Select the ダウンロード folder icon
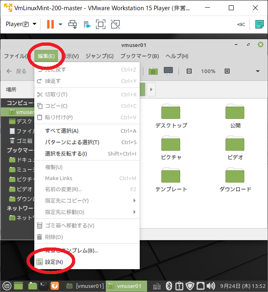Screen dimensions: 268x292 235,175
